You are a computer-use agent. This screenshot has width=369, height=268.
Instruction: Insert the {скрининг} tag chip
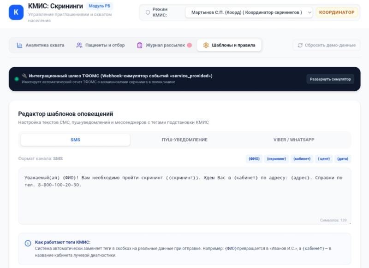[276, 159]
